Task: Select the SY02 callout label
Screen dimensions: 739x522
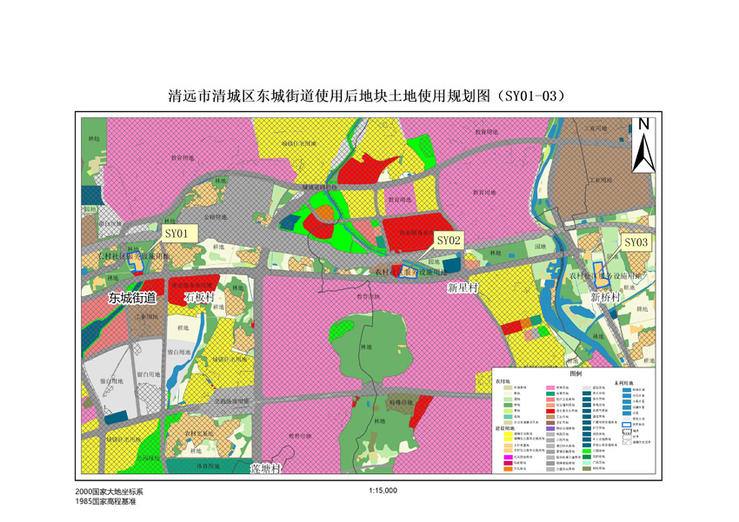Action: click(449, 241)
